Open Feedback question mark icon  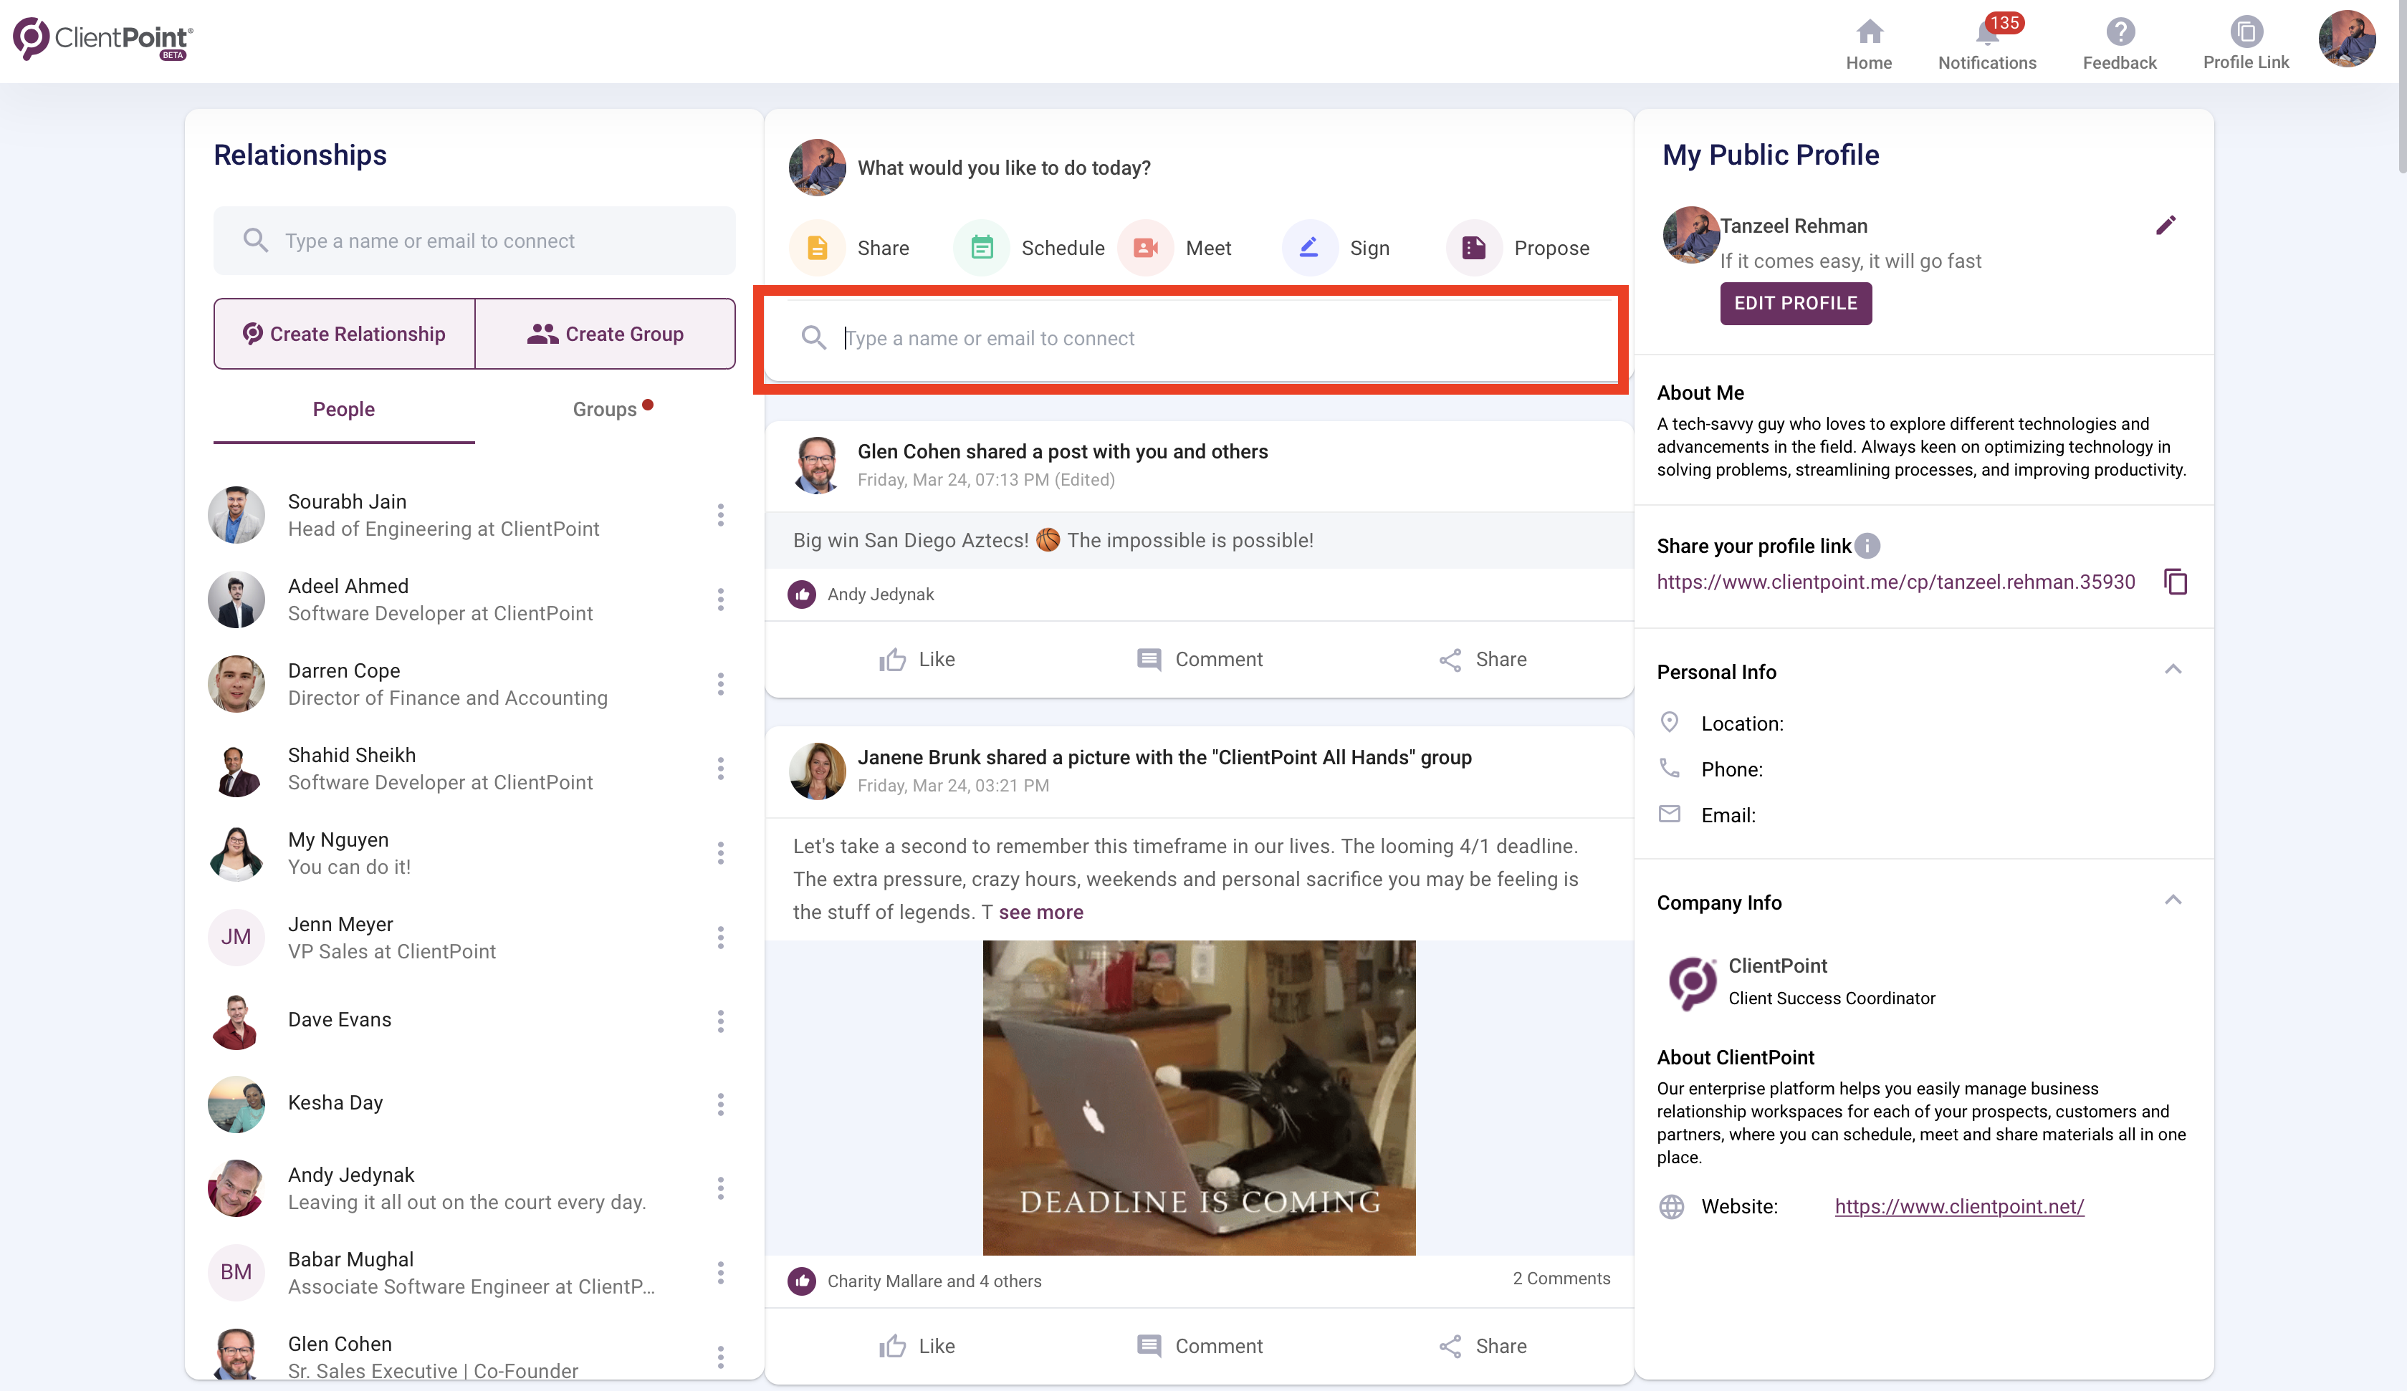2120,32
